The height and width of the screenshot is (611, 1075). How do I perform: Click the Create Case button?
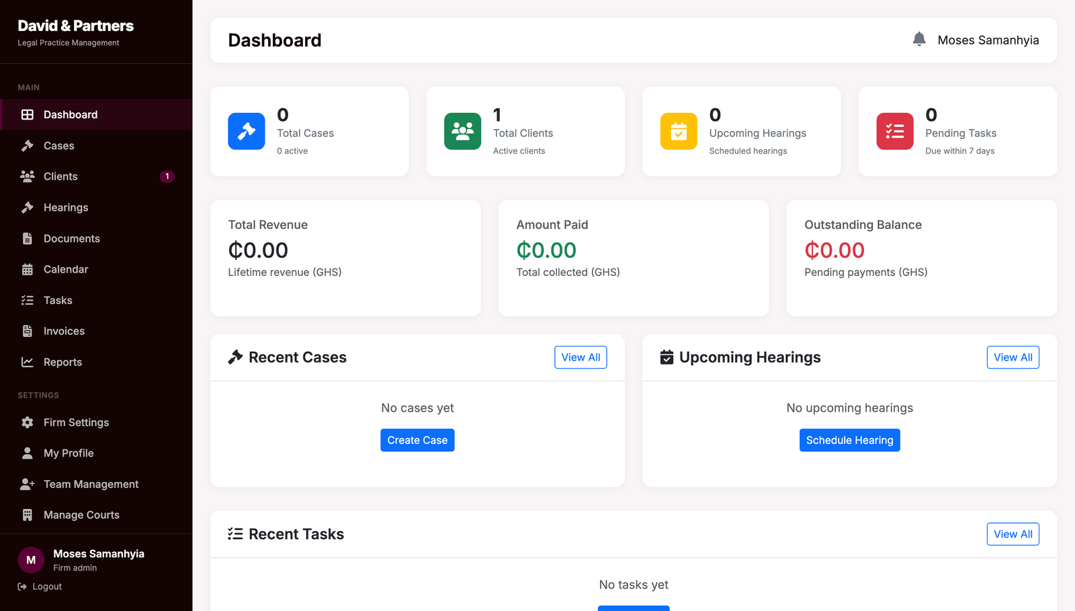coord(417,440)
